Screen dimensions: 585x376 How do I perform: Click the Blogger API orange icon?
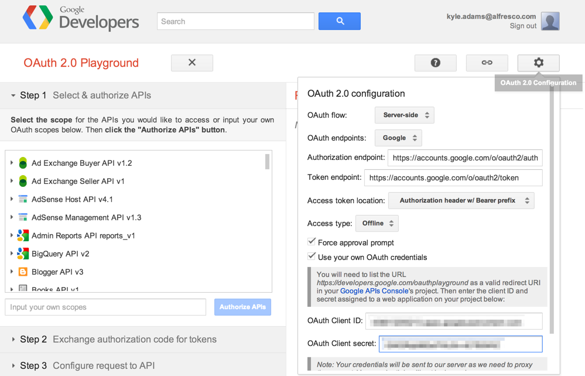click(23, 272)
